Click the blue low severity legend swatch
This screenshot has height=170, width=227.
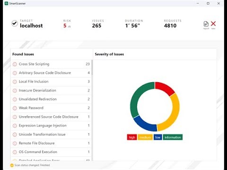point(158,137)
